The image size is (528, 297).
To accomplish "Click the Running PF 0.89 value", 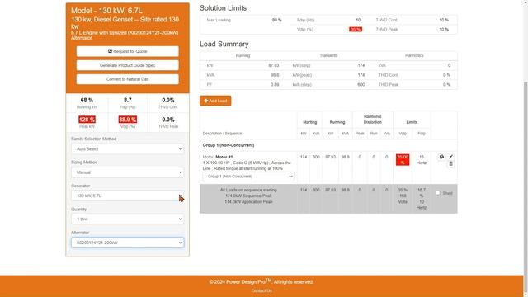I will (x=275, y=84).
